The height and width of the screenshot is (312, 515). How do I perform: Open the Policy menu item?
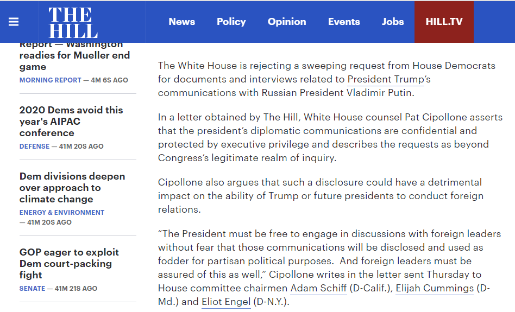point(231,22)
